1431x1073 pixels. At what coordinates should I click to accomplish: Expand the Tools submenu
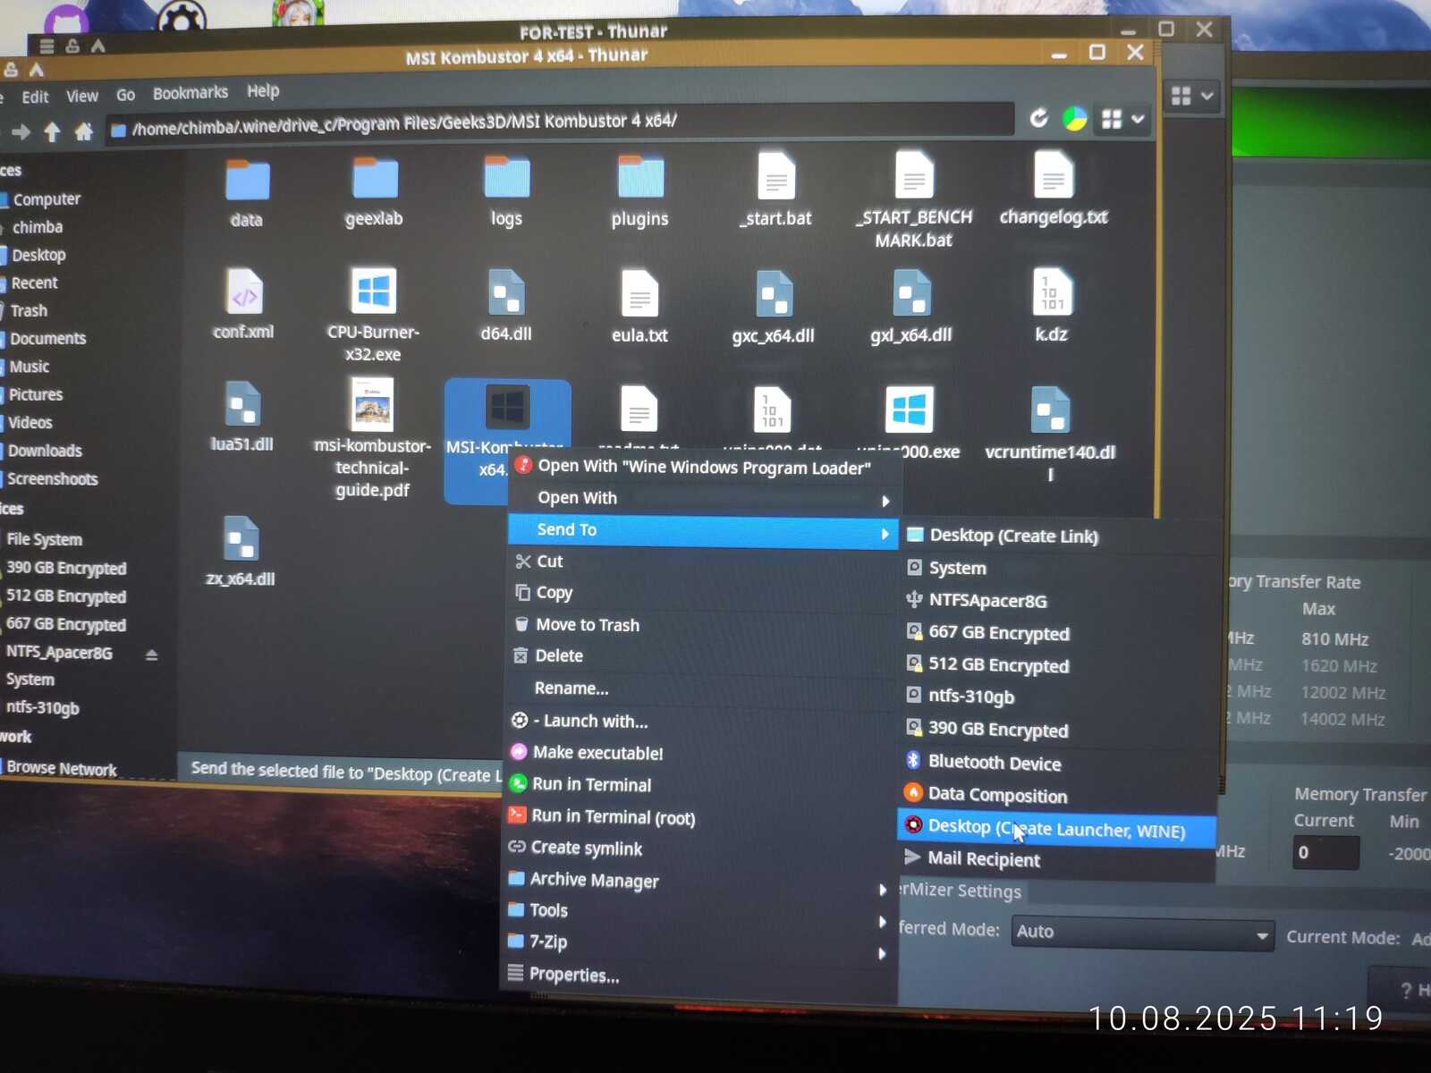(x=699, y=912)
